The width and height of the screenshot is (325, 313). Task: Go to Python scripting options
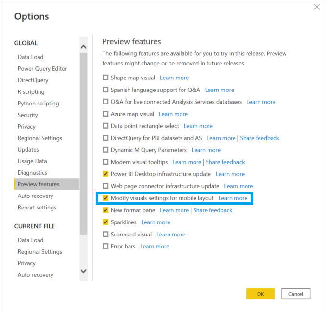coord(38,104)
